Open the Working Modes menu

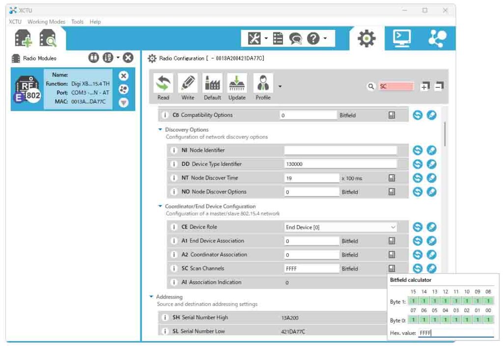pyautogui.click(x=46, y=22)
